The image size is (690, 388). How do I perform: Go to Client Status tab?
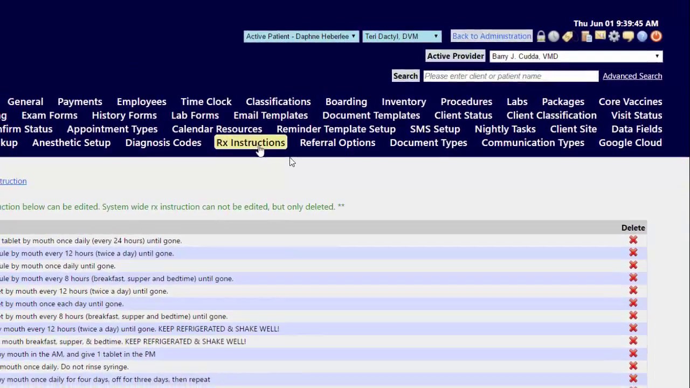click(463, 115)
